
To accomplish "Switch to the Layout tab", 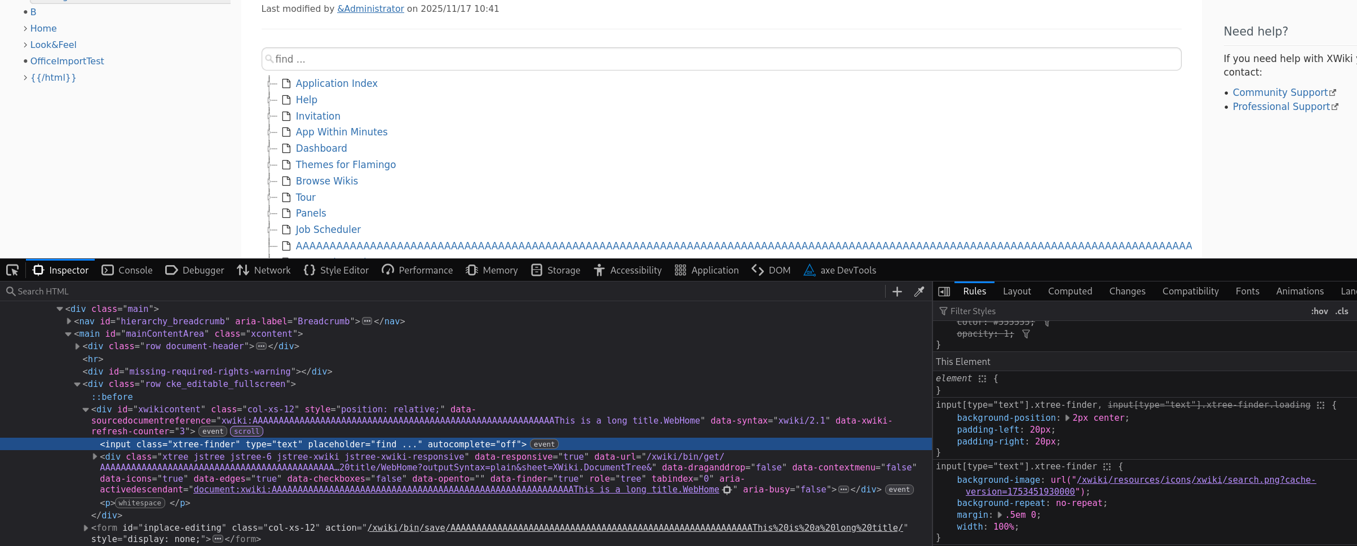I will (x=1016, y=292).
